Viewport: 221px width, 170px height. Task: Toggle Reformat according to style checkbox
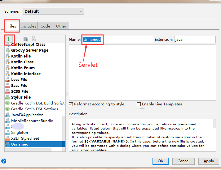point(71,104)
